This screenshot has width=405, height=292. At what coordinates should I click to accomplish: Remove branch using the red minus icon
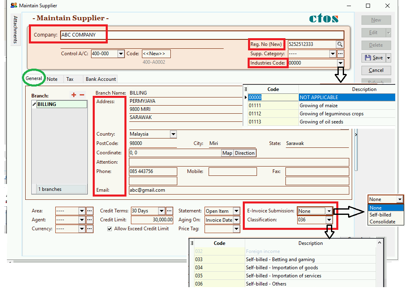[82, 95]
